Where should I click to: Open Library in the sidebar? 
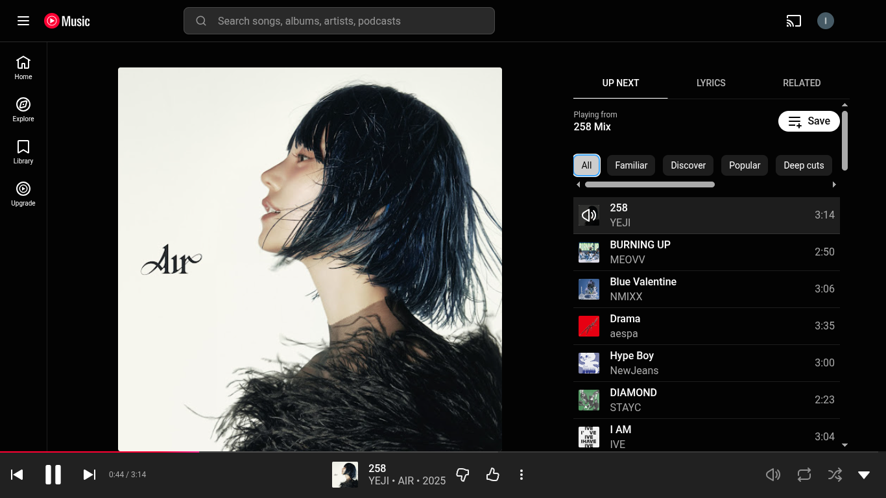tap(23, 152)
